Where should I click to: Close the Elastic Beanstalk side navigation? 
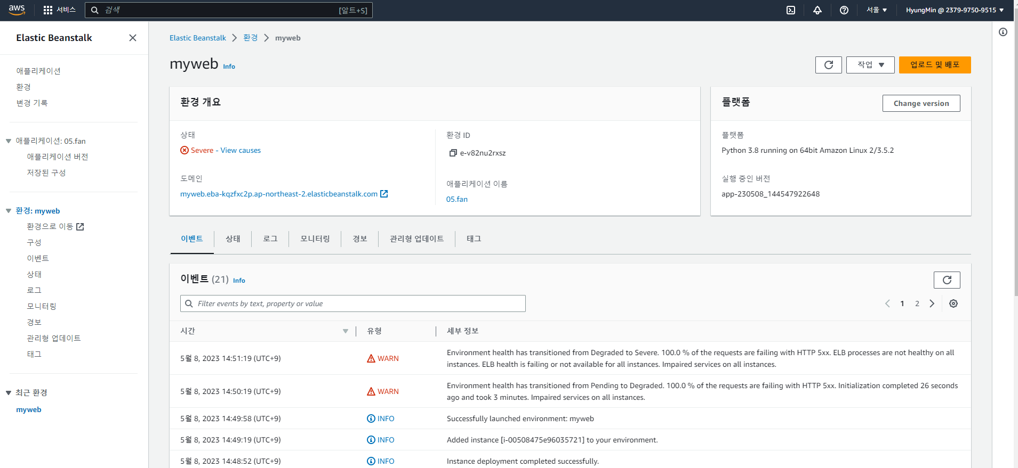click(133, 38)
